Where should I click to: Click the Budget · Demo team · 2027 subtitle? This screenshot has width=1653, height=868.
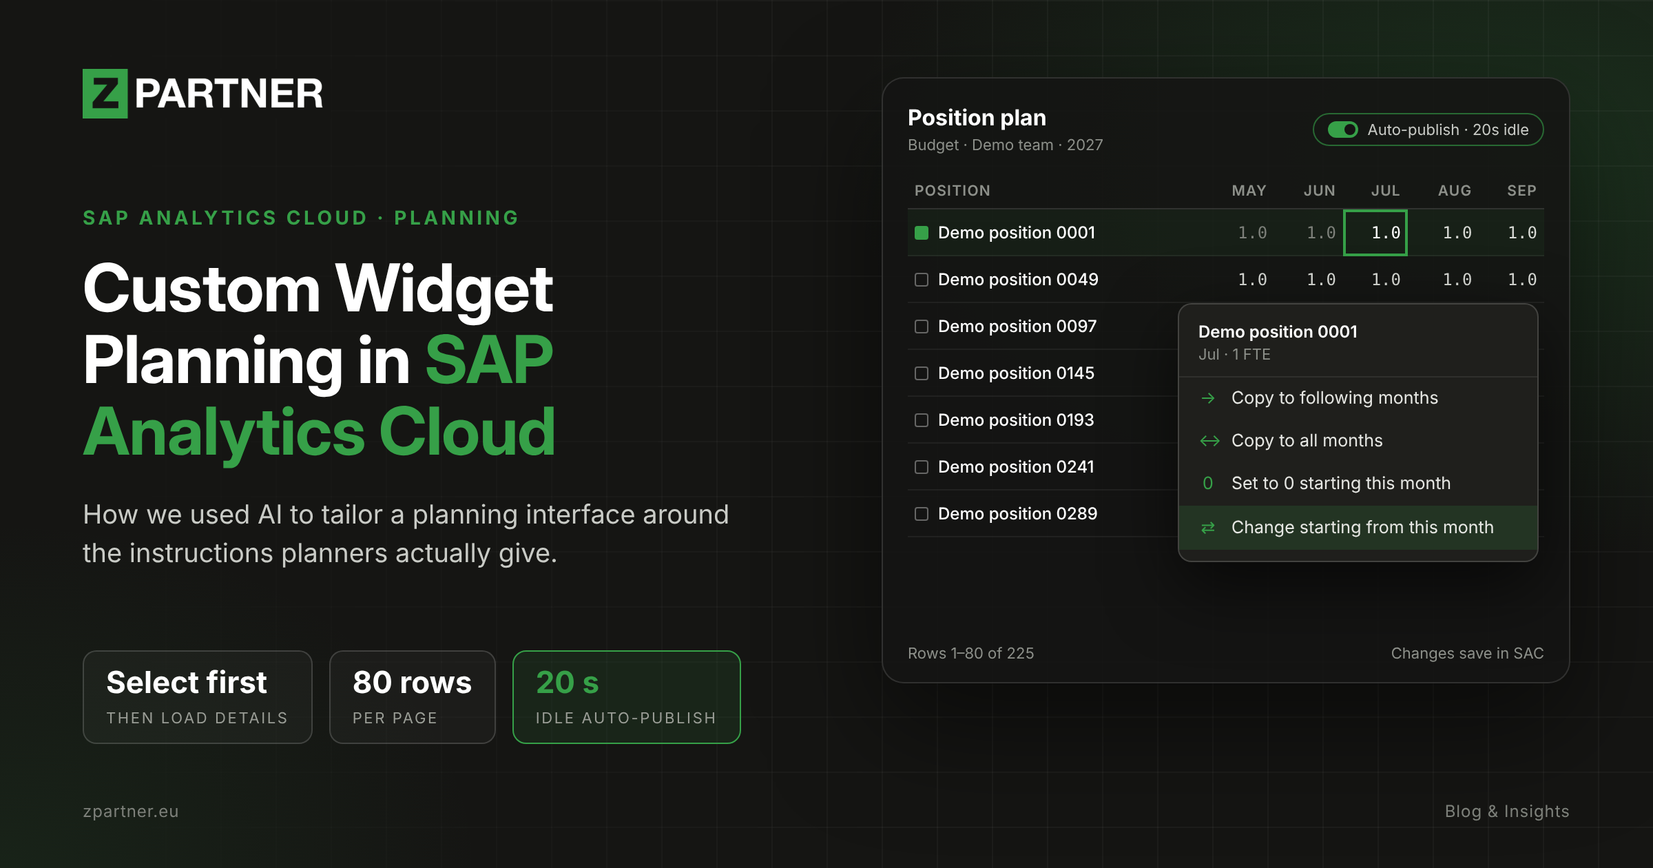pyautogui.click(x=1005, y=145)
